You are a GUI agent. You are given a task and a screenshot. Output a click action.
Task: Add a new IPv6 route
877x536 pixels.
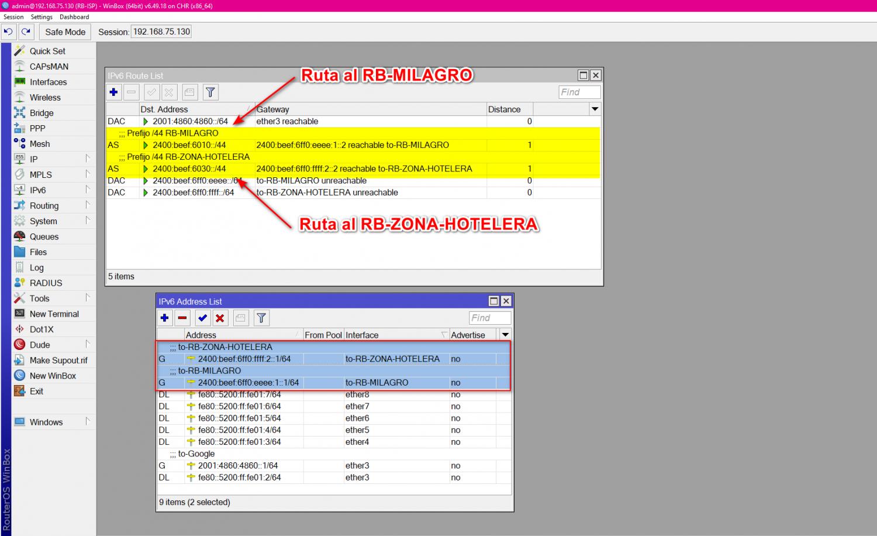113,92
